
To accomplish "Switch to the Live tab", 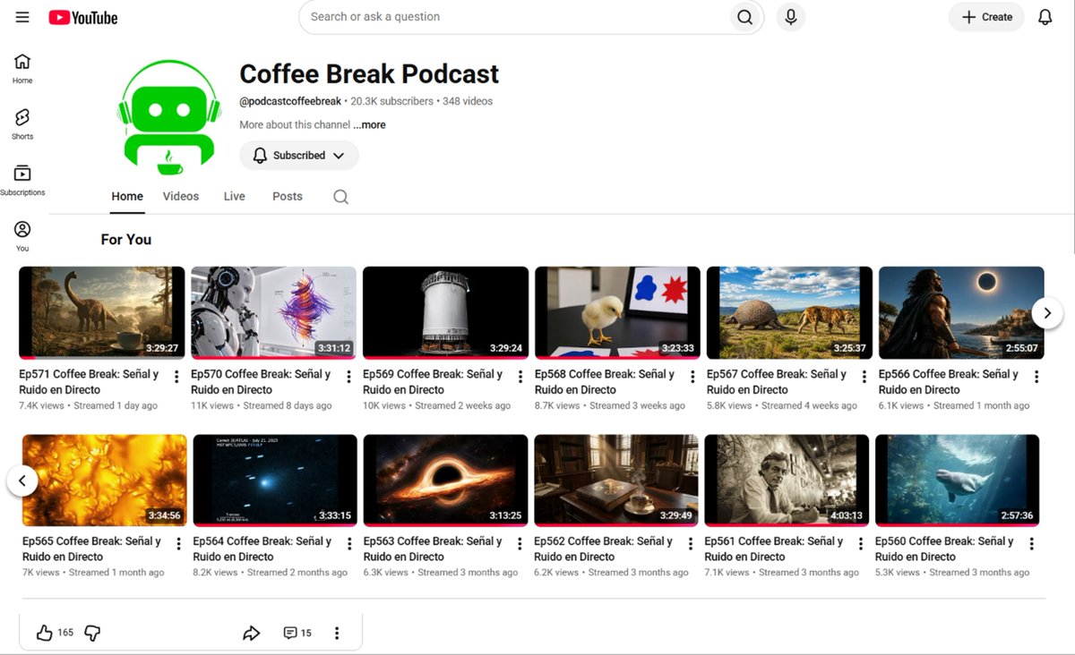I will click(234, 197).
